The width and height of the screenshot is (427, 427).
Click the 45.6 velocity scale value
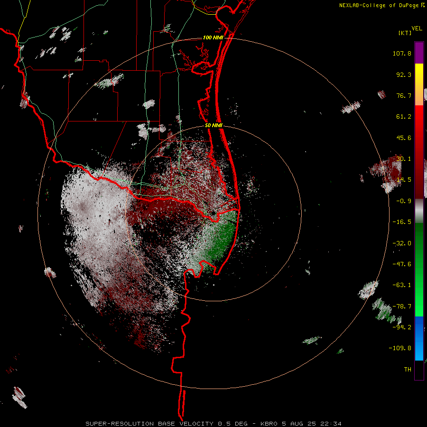(x=404, y=138)
